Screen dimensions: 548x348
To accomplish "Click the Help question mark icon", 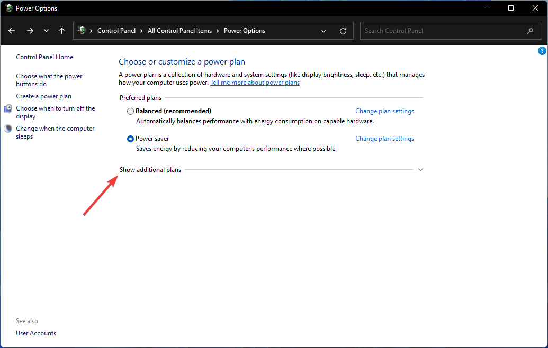I will (x=542, y=50).
